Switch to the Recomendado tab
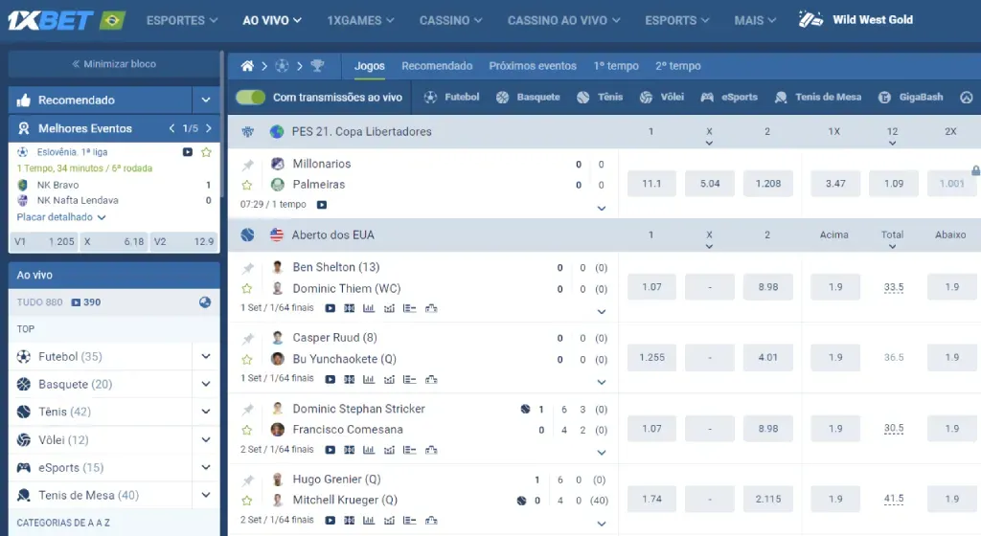Screen dimensions: 981x536 (437, 66)
